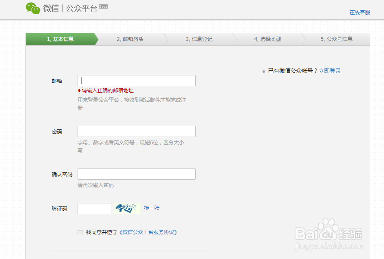The height and width of the screenshot is (259, 384).
Task: Open the 在线客服 link
Action: pos(359,12)
